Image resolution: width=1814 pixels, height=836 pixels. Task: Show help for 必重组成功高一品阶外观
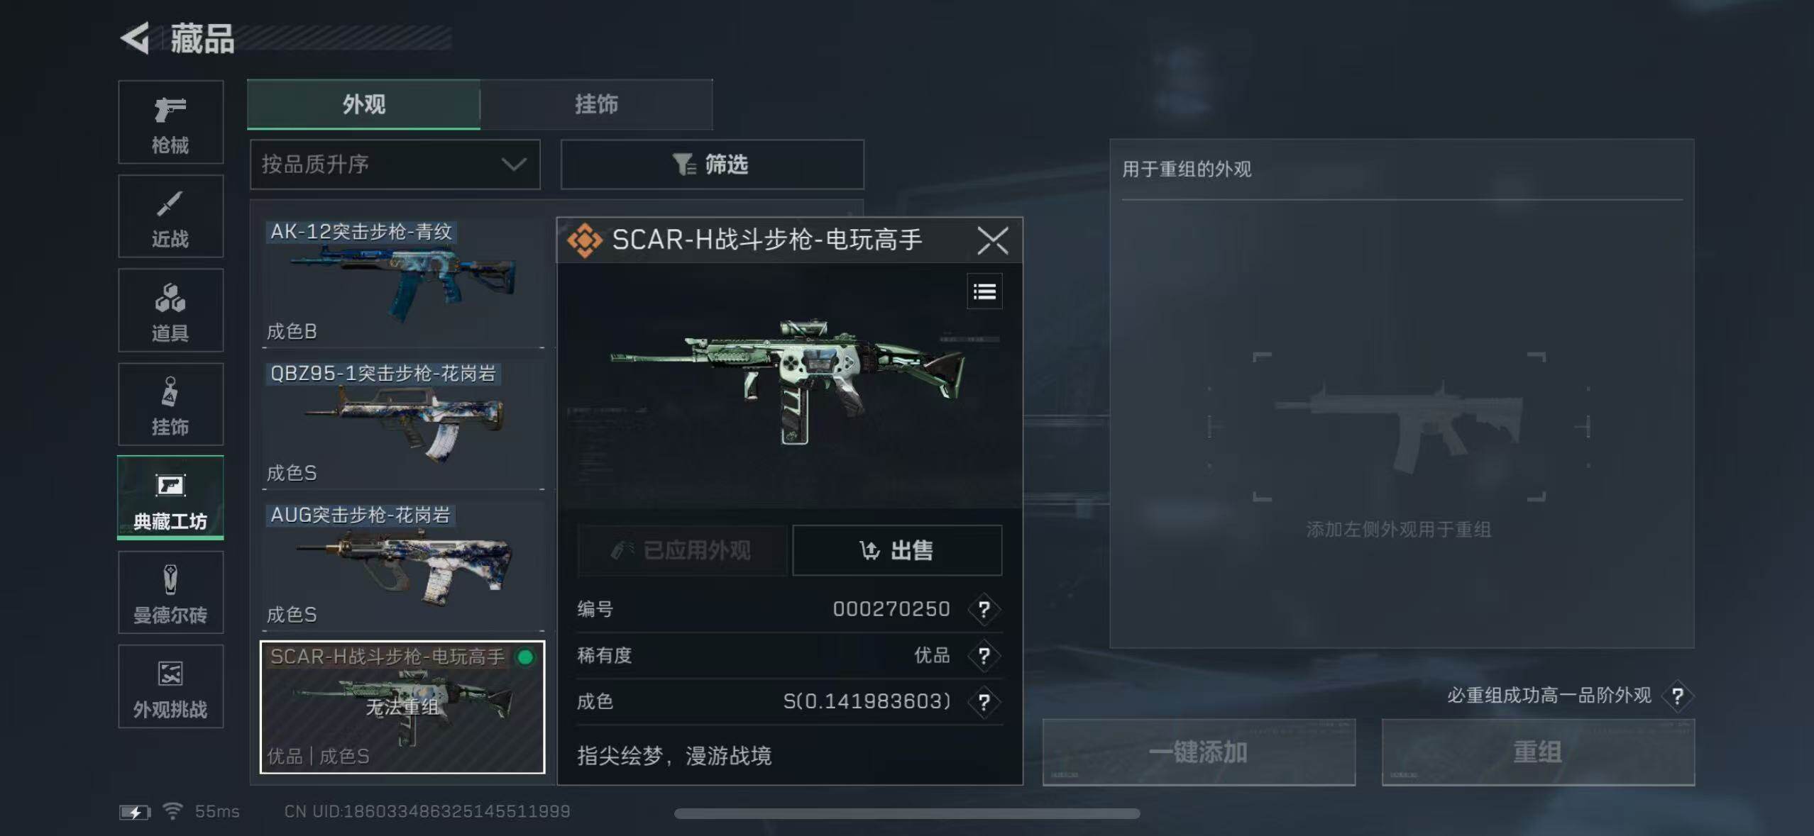tap(1678, 696)
